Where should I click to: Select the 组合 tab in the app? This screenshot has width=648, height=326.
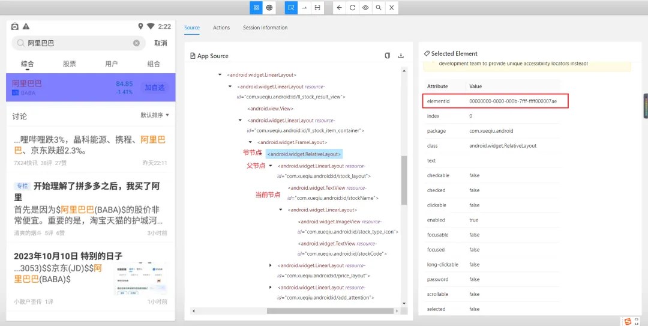click(x=154, y=64)
